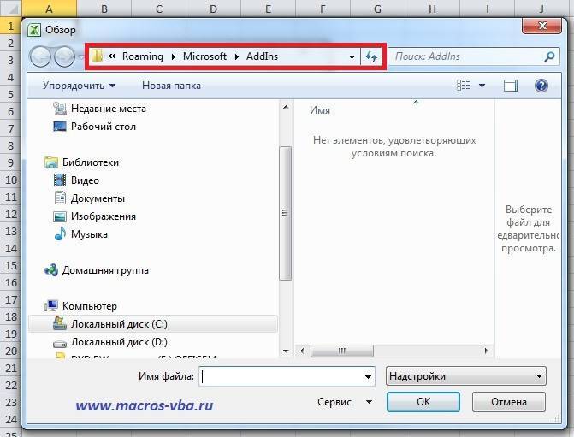Expand the address bar path dropdown arrow
The height and width of the screenshot is (437, 574).
point(352,56)
